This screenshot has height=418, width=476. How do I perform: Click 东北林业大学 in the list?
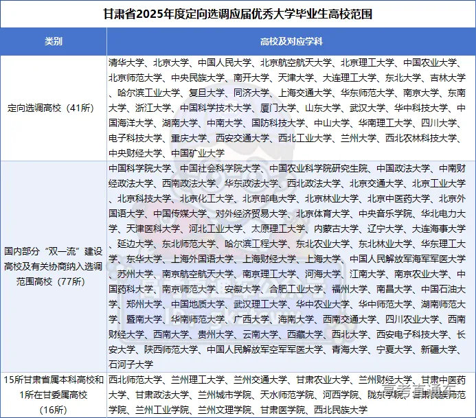click(x=385, y=244)
